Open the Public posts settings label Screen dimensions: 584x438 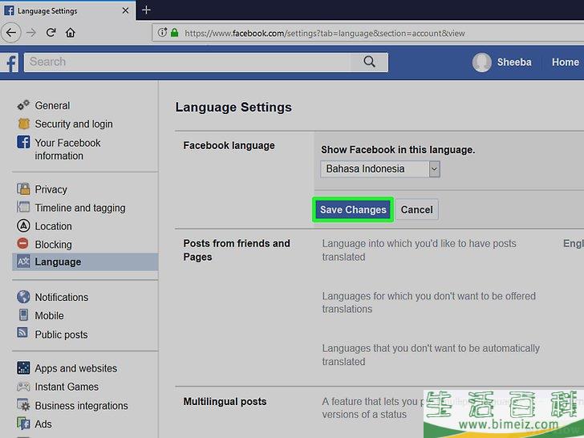tap(61, 335)
